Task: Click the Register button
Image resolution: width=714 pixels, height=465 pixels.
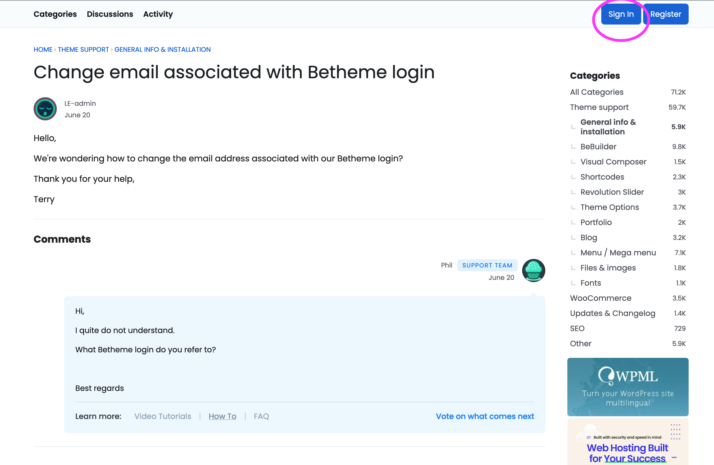Action: pyautogui.click(x=665, y=14)
